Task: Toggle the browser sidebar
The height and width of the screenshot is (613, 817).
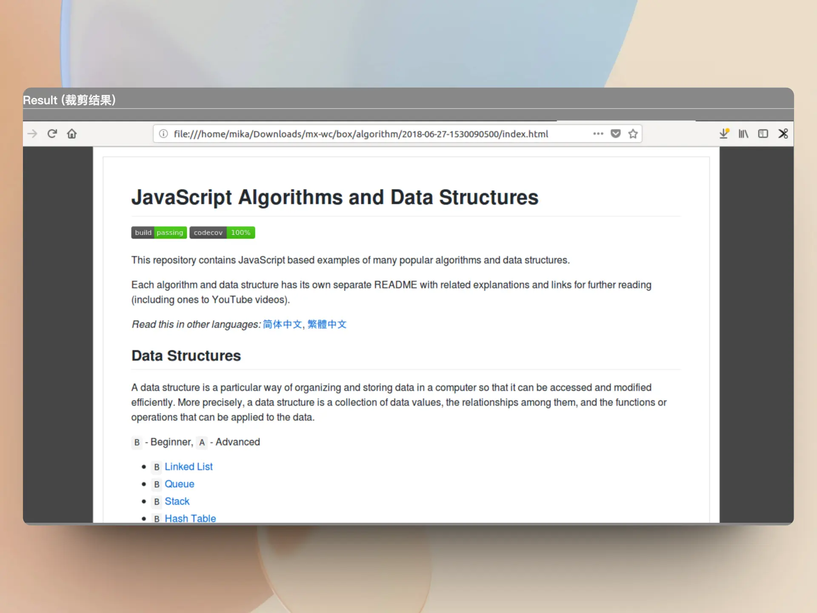Action: [x=763, y=134]
